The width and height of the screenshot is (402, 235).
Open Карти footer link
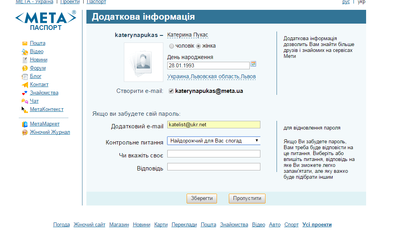(x=161, y=224)
